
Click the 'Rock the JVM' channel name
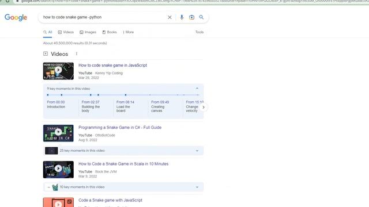[x=106, y=171]
